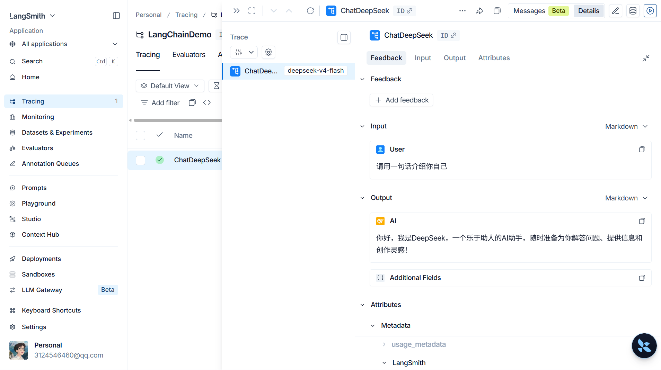Viewport: 661px width, 370px height.
Task: Expand trace panel to fullscreen
Action: point(252,11)
